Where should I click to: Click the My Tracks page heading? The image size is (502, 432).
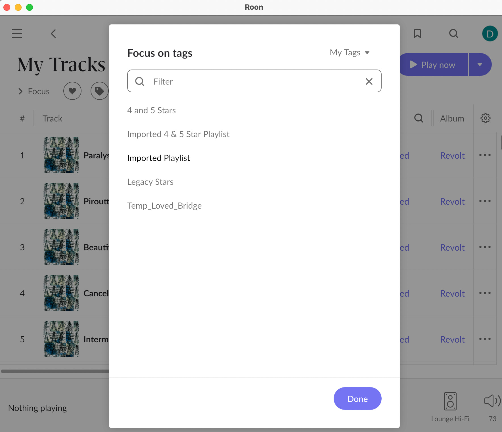[x=61, y=64]
